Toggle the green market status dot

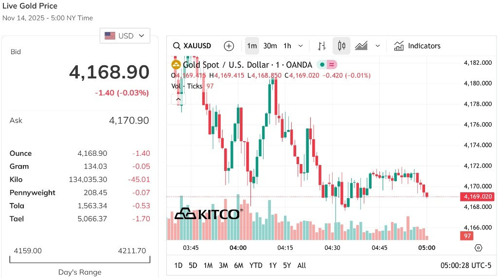pyautogui.click(x=322, y=65)
